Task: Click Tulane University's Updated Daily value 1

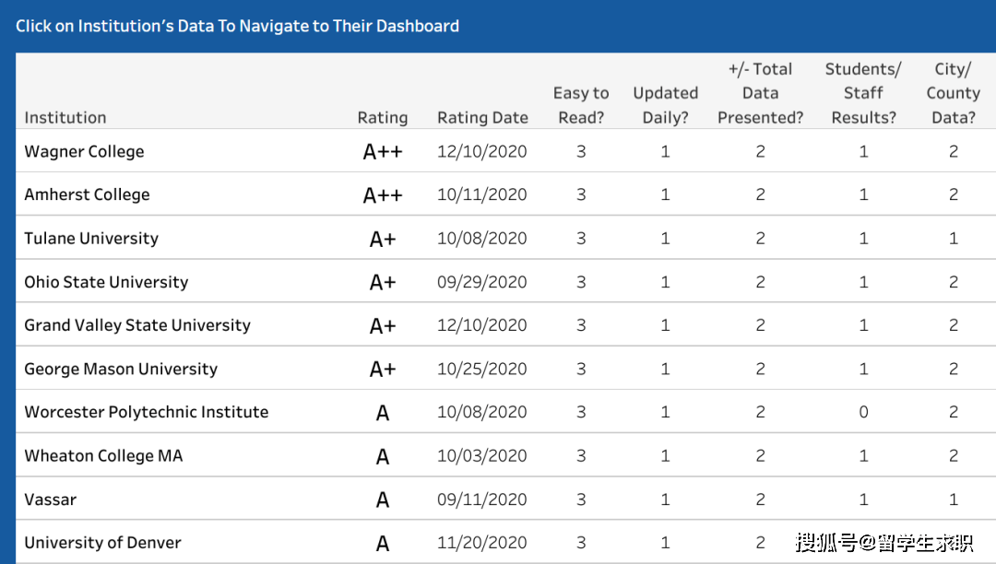Action: coord(665,239)
